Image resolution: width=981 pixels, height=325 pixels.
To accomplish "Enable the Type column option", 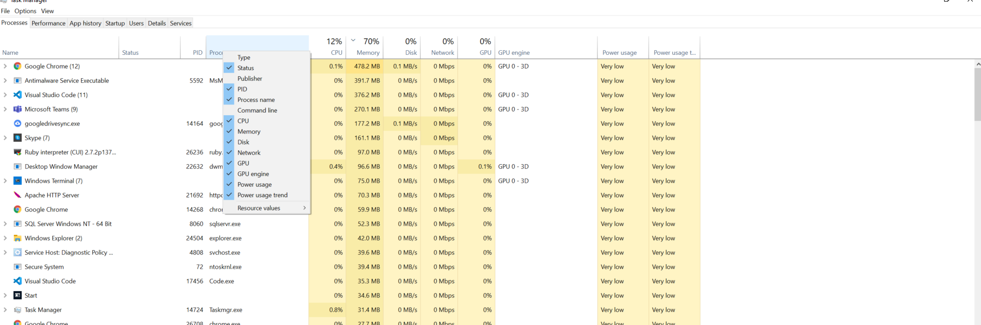I will coord(267,57).
